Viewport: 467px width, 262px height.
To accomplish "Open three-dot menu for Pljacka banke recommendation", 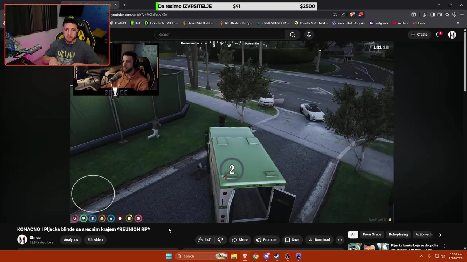I will point(444,246).
